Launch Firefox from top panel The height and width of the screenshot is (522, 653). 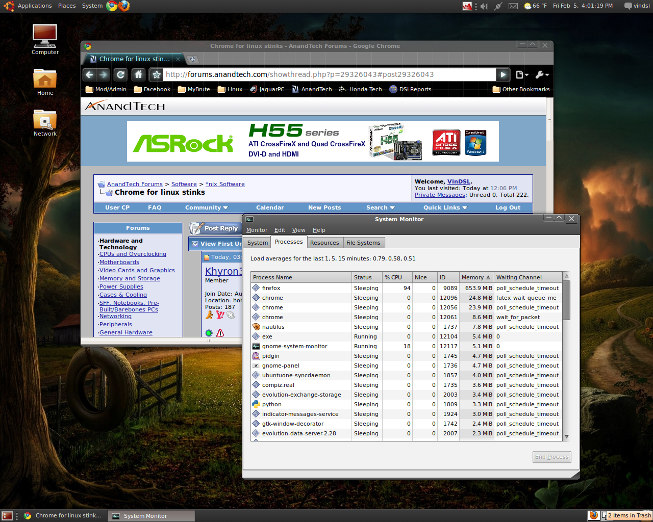pos(124,6)
